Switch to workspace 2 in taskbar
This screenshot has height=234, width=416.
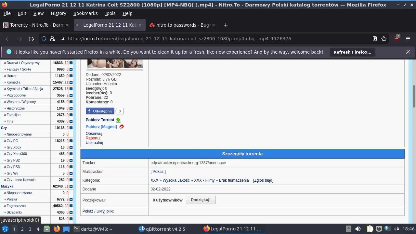tap(22, 229)
